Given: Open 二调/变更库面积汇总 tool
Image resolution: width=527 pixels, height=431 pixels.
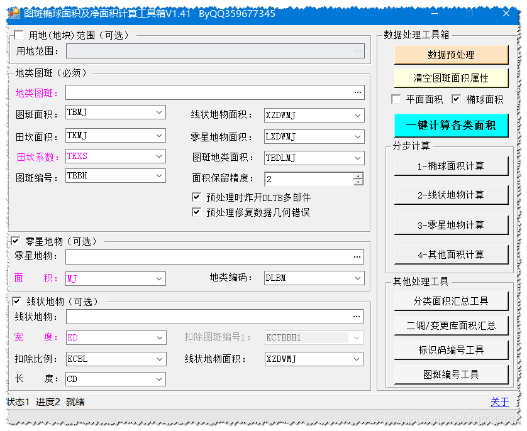Looking at the screenshot, I should pos(451,325).
